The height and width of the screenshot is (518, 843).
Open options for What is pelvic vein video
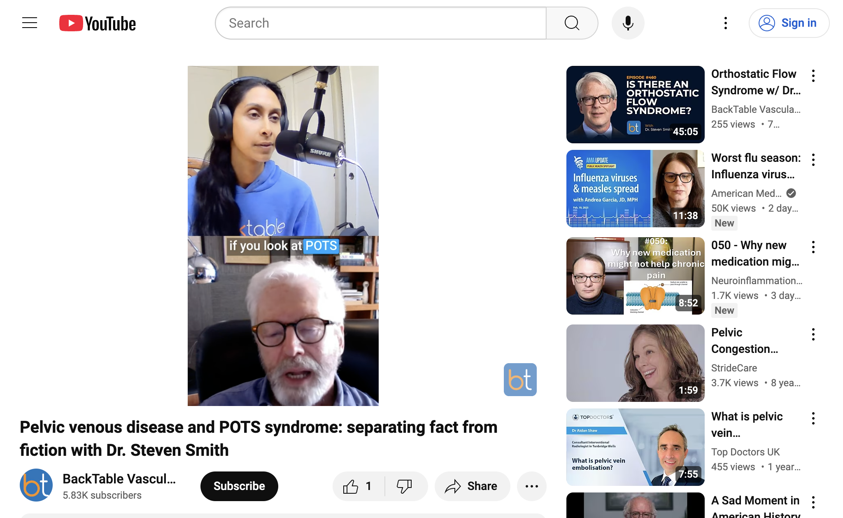tap(813, 418)
